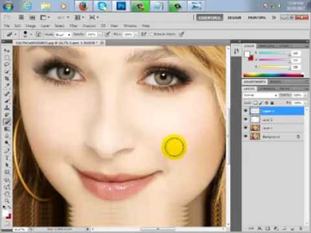The width and height of the screenshot is (311, 233).
Task: Select the Hand tool in the toolbox
Action: coord(7,194)
